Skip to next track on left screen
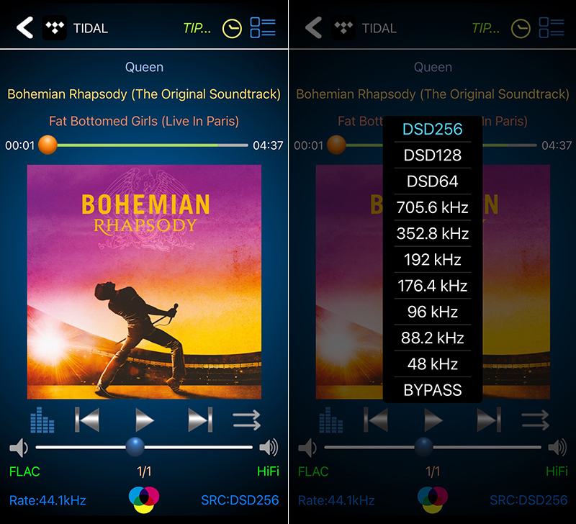576x524 pixels. coord(200,420)
